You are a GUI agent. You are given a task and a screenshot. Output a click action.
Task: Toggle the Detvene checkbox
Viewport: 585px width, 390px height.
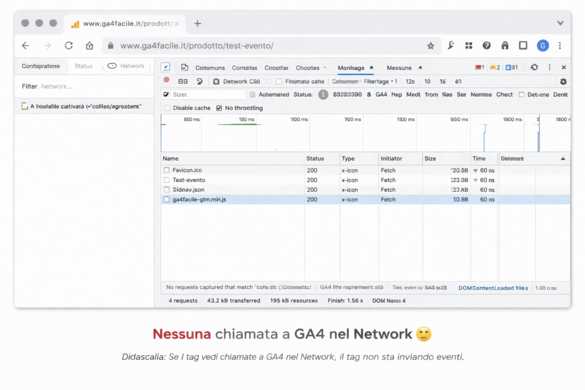pos(521,94)
